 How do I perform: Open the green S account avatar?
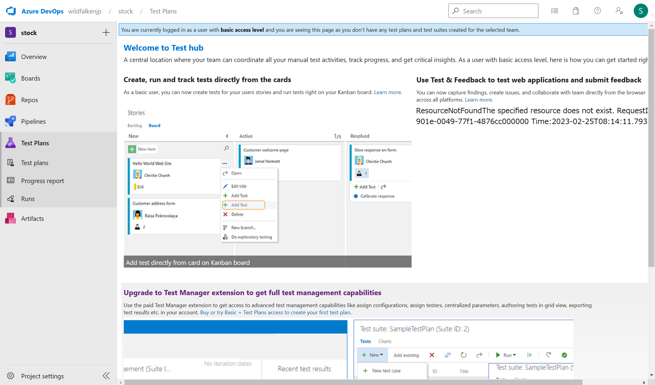(641, 11)
